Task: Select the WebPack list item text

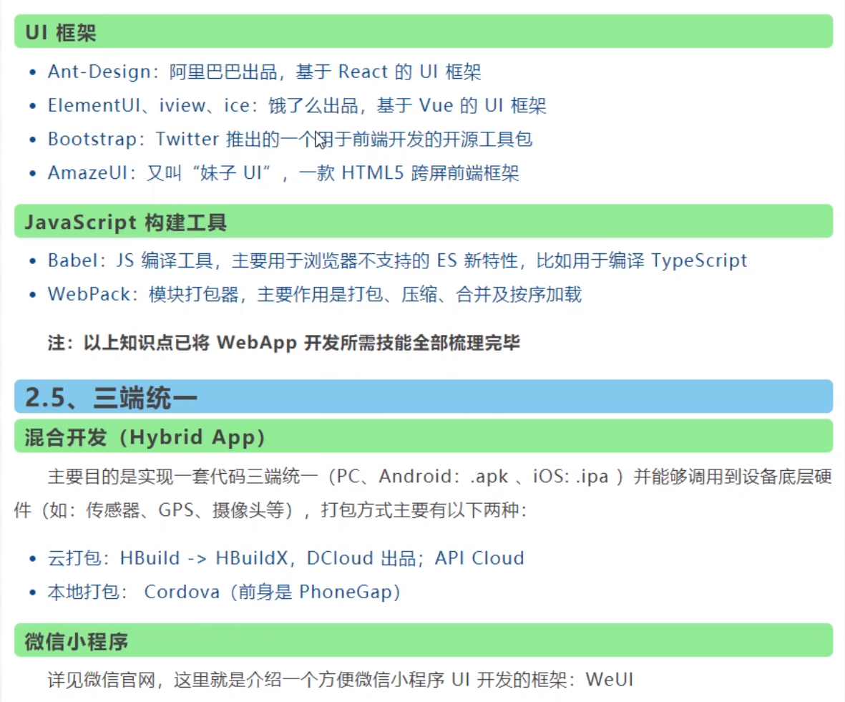Action: click(315, 294)
